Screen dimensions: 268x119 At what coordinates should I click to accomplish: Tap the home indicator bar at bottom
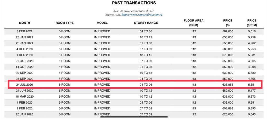(134, 117)
